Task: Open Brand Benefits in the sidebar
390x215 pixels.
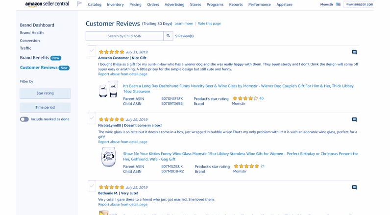Action: click(35, 58)
